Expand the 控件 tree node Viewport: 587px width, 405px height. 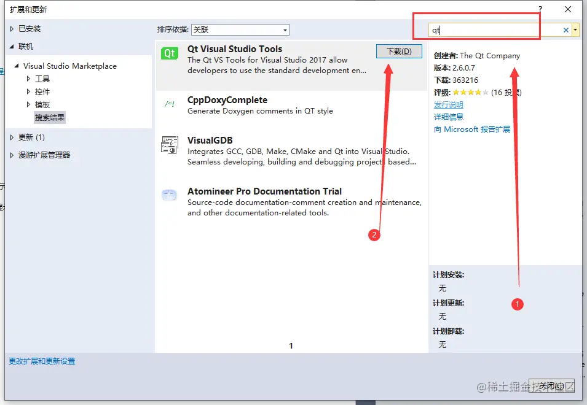28,91
